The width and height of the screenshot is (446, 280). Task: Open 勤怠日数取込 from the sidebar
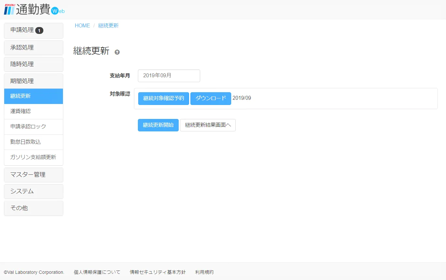tap(26, 142)
